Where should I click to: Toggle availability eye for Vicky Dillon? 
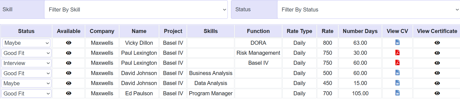coord(68,43)
